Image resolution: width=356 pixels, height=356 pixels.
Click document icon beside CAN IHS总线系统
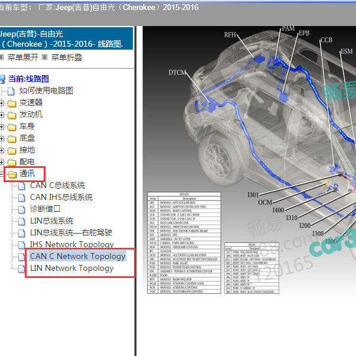[22, 198]
